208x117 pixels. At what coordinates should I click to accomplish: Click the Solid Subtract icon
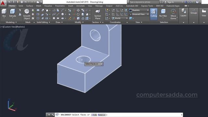[x=38, y=14]
